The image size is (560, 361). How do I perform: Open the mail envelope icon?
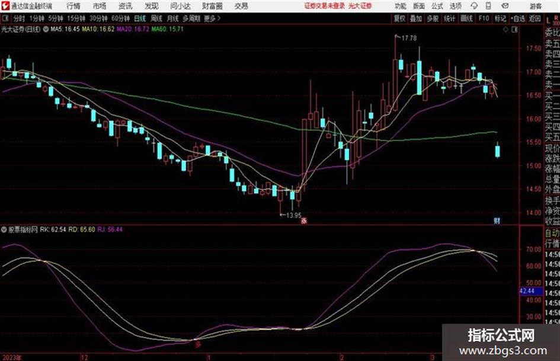pyautogui.click(x=505, y=6)
